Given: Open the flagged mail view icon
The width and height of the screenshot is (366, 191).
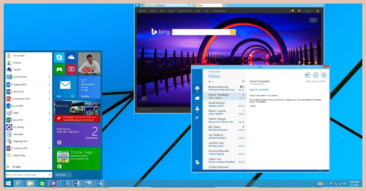Looking at the screenshot, I should pyautogui.click(x=197, y=118).
